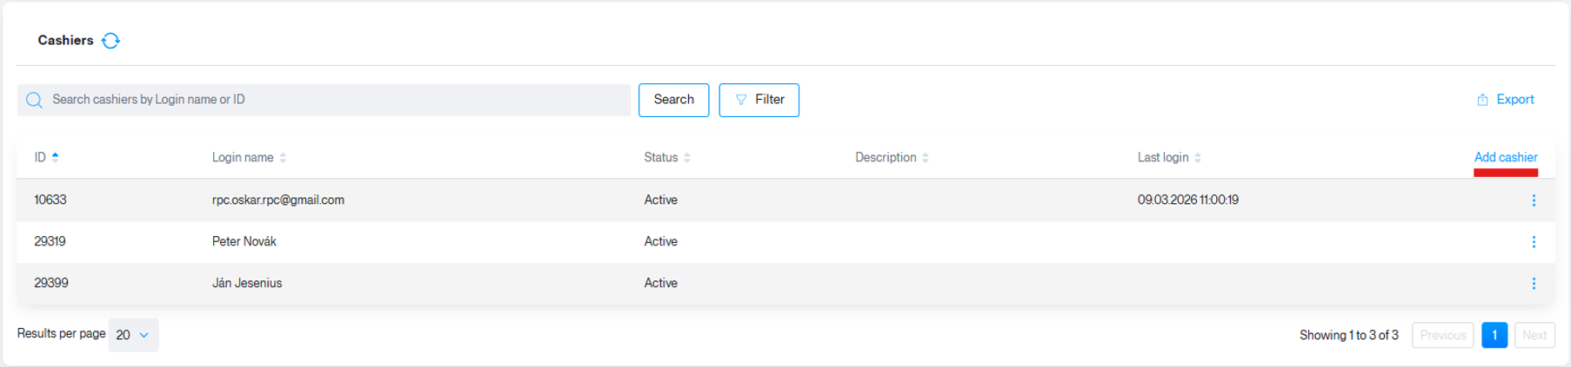
Task: Open the Filter options
Action: pyautogui.click(x=759, y=100)
